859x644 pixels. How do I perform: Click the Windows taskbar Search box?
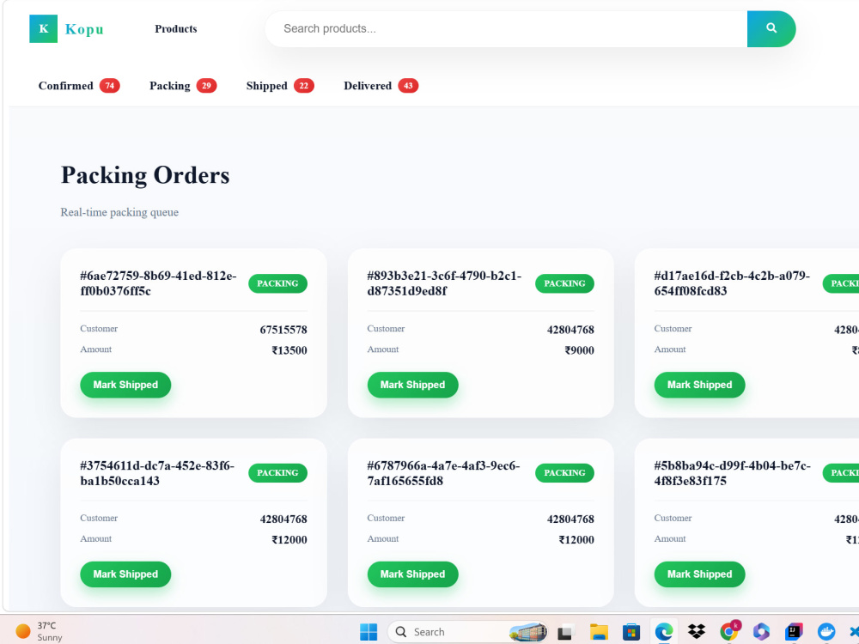pyautogui.click(x=467, y=632)
